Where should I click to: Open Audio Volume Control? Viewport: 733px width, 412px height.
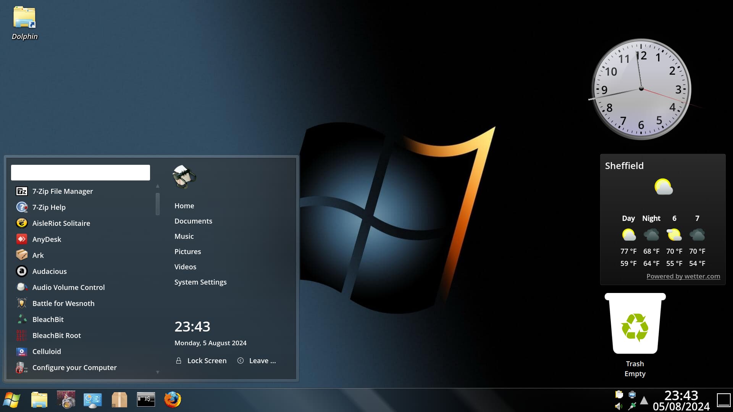pyautogui.click(x=82, y=287)
